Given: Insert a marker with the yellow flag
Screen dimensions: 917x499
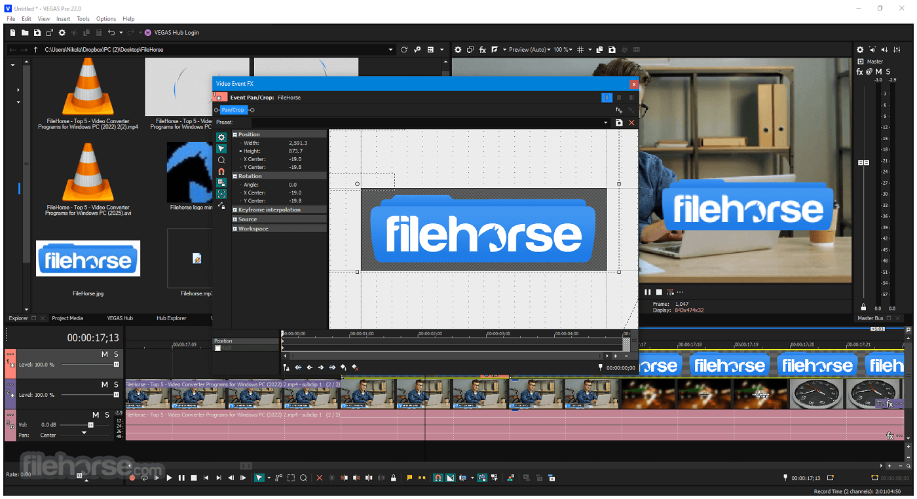Looking at the screenshot, I should [410, 478].
